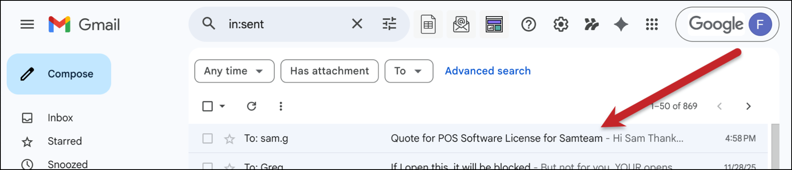792x170 pixels.
Task: Open the Advanced search link
Action: pos(488,71)
